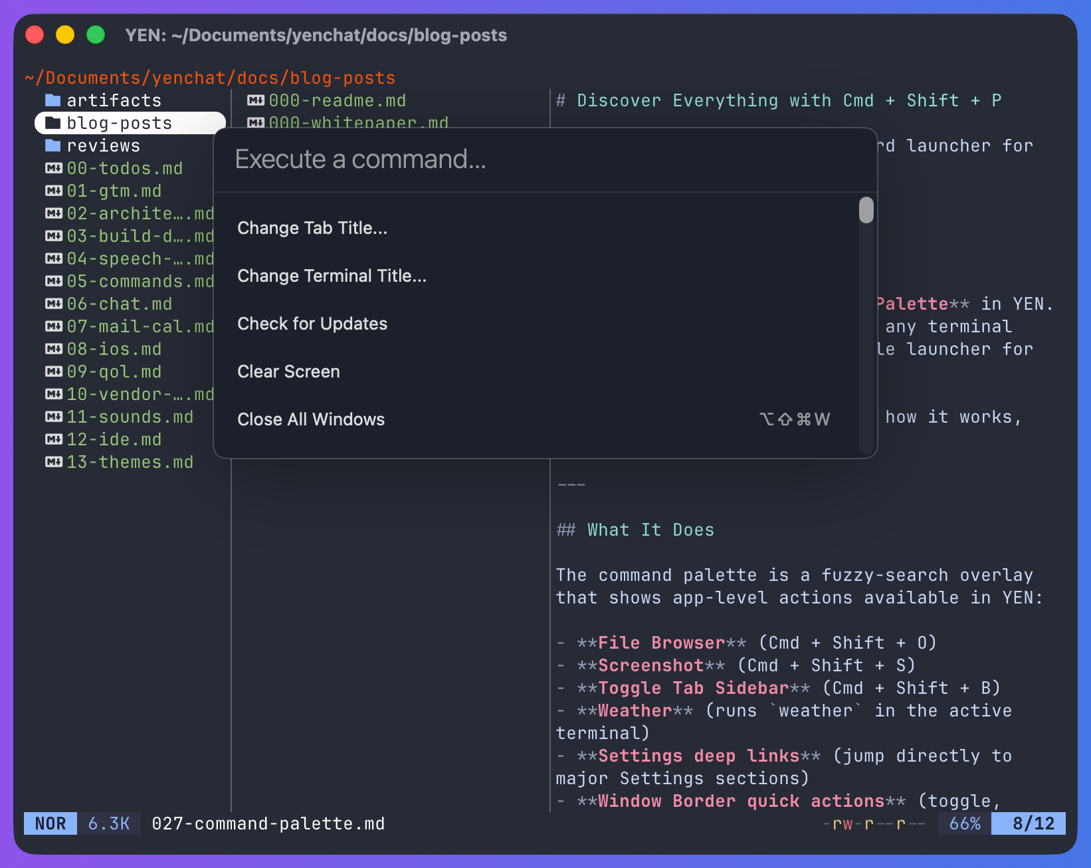Select file 08-ios.md
1091x868 pixels.
[x=114, y=349]
